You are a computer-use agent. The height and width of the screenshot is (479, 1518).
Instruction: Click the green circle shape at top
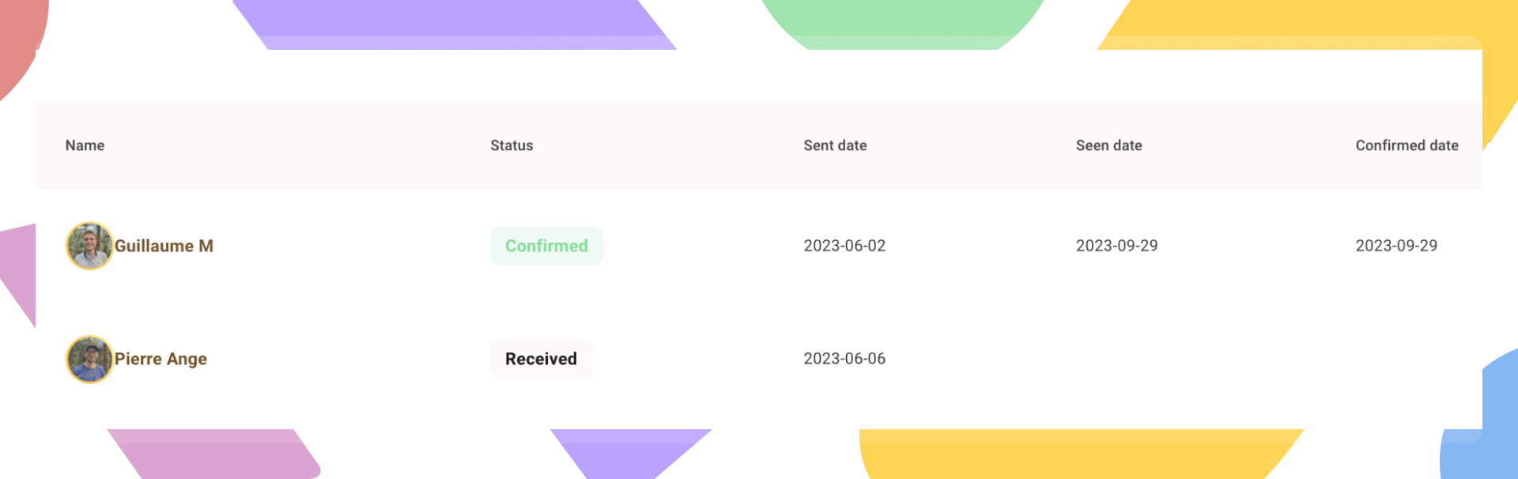(901, 22)
